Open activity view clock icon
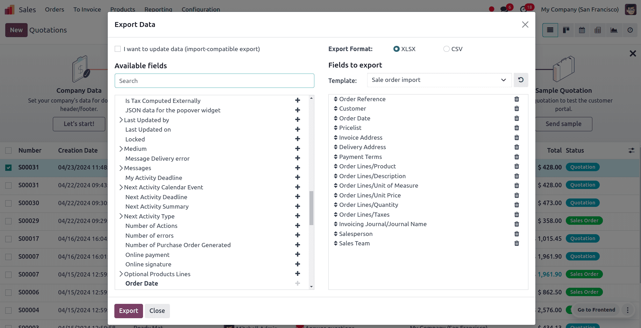 [x=630, y=30]
